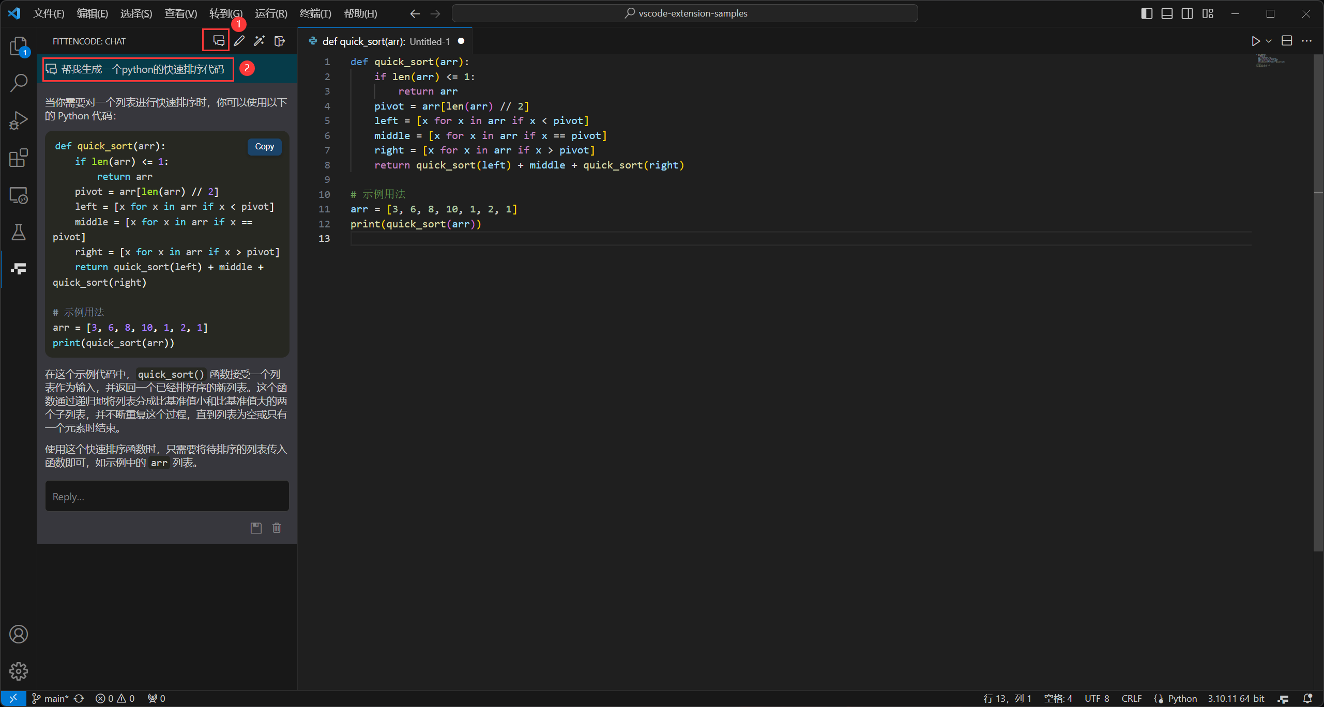
Task: Open Remote Explorer in activity bar
Action: tap(19, 195)
